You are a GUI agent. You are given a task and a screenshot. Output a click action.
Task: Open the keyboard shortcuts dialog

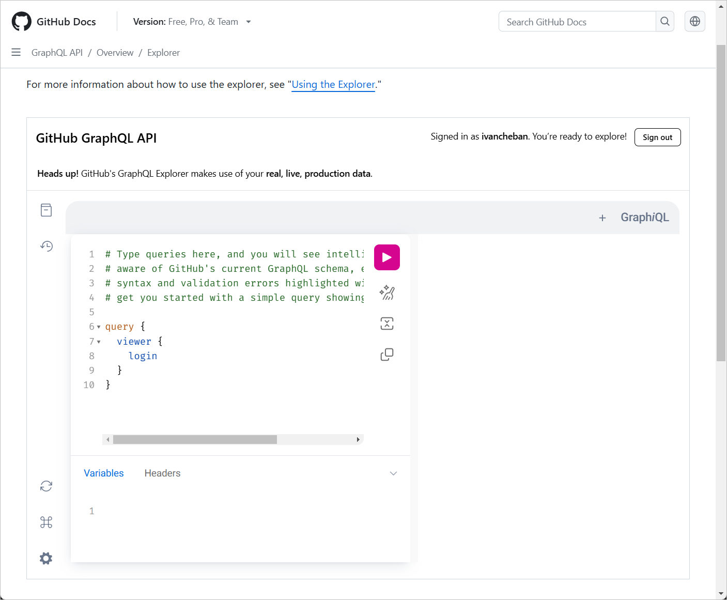[46, 522]
